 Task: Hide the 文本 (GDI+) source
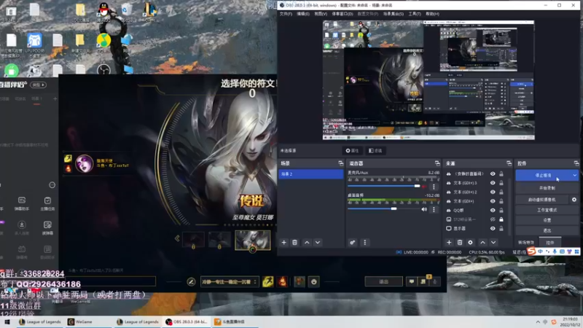pyautogui.click(x=493, y=201)
